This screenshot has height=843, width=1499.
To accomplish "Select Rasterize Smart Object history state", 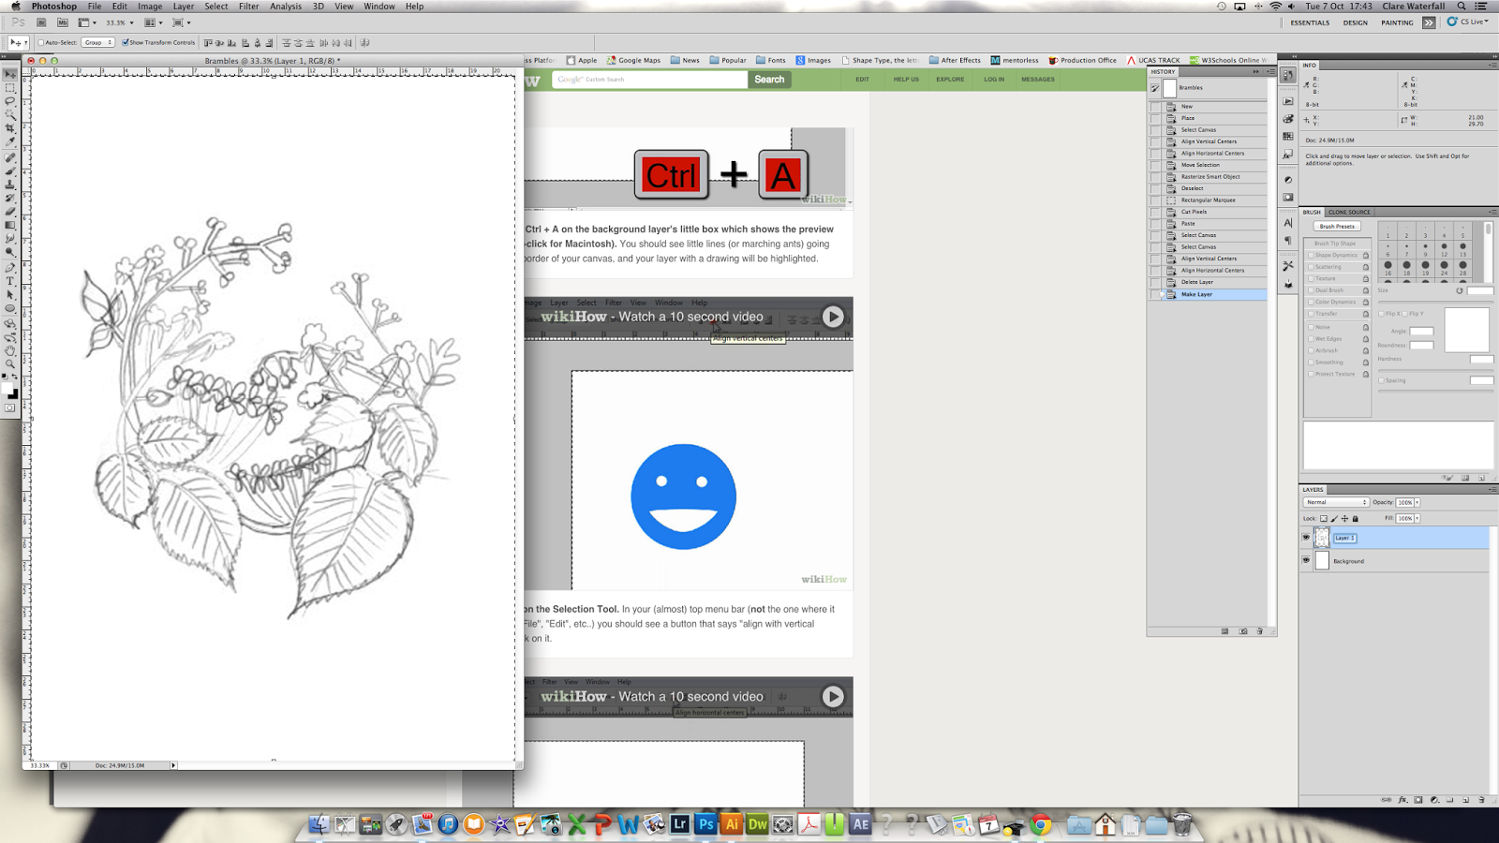I will [x=1210, y=177].
